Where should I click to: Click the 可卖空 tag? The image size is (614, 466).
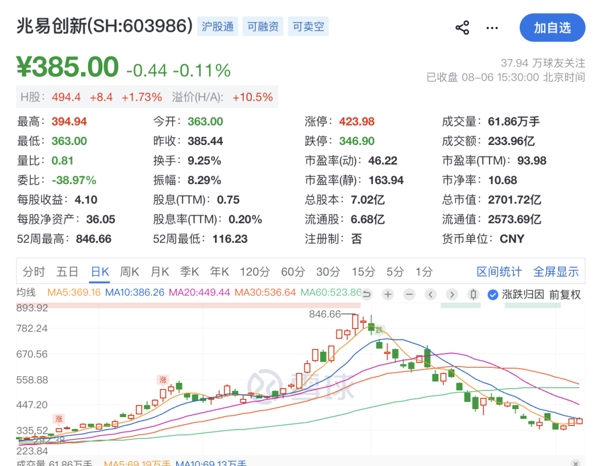(x=308, y=26)
